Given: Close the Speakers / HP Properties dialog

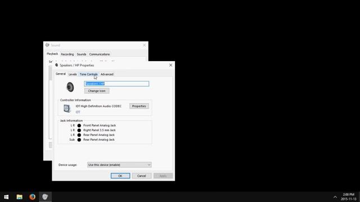Looking at the screenshot, I should click(170, 65).
